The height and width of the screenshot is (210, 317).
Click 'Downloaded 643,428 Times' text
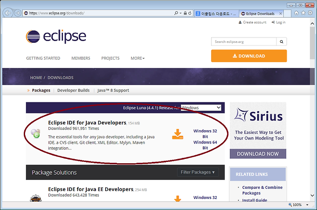coord(74,195)
